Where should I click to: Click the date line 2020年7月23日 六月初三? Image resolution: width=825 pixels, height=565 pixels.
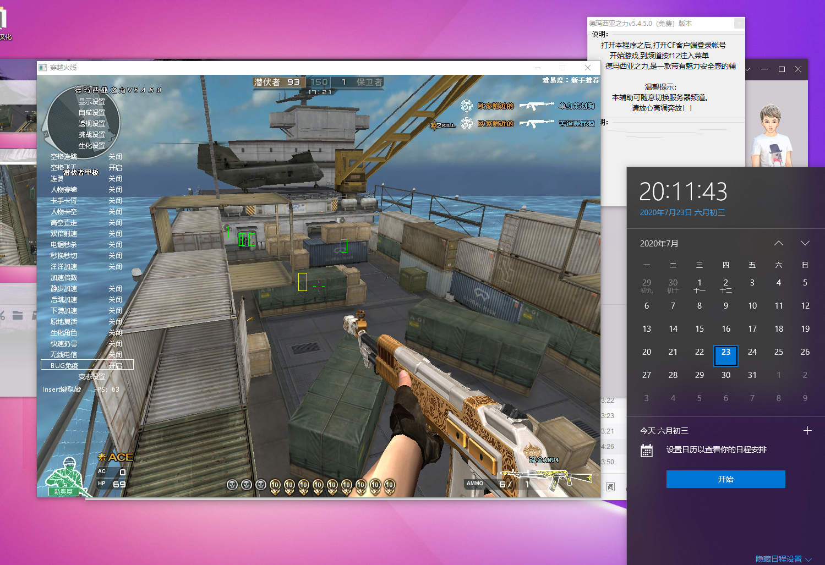pyautogui.click(x=682, y=212)
